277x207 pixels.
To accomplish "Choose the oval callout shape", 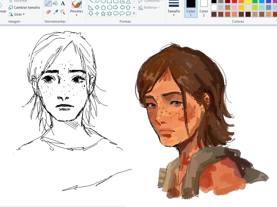I will [122, 13].
